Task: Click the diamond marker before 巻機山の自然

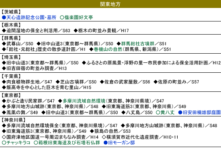Action: [x=91, y=49]
